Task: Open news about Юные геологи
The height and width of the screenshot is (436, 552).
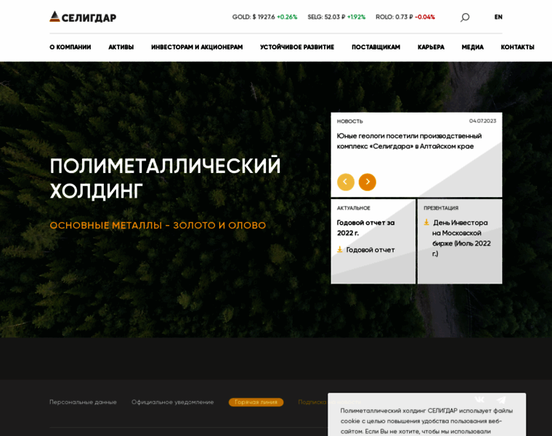Action: click(x=409, y=141)
